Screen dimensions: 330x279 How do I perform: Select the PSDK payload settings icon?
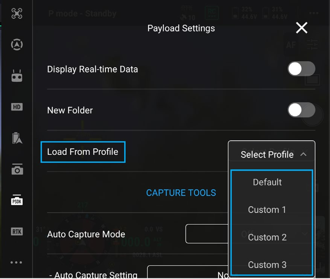(17, 200)
